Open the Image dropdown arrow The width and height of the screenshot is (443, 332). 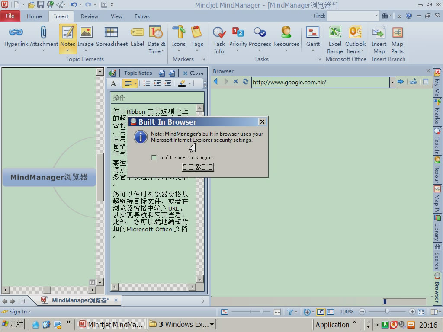(86, 51)
